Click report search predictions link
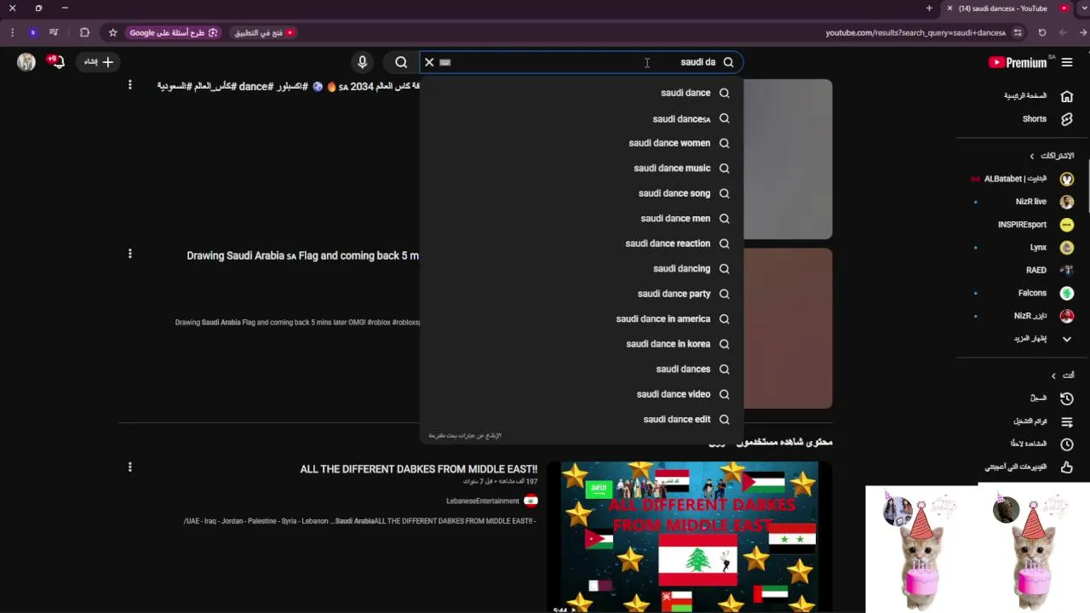 click(x=465, y=436)
